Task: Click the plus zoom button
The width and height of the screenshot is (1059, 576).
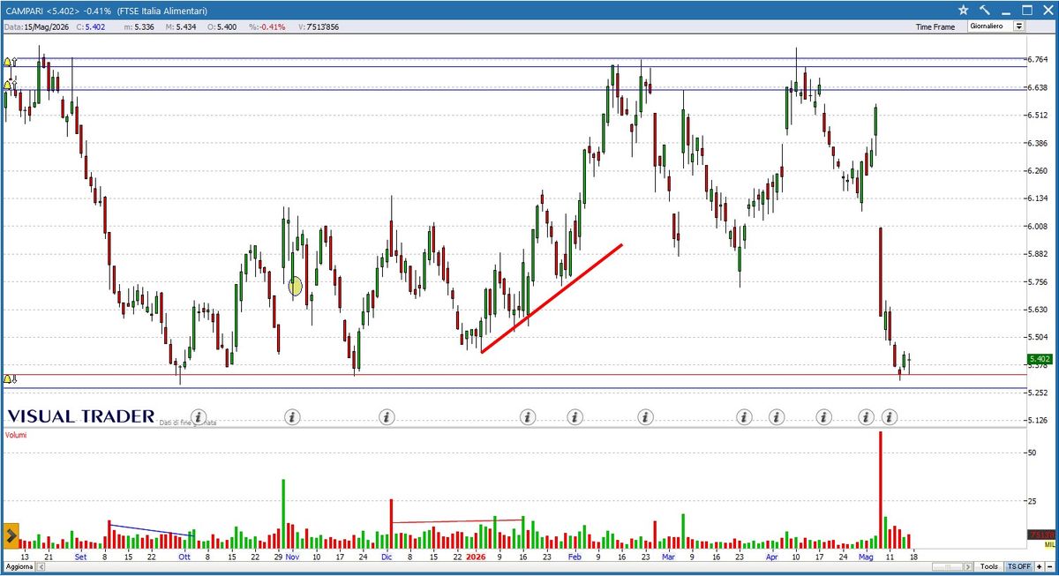Action: (x=1040, y=566)
